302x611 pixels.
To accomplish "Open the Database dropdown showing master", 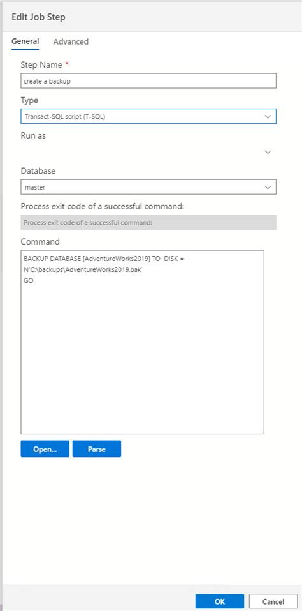I will [148, 187].
